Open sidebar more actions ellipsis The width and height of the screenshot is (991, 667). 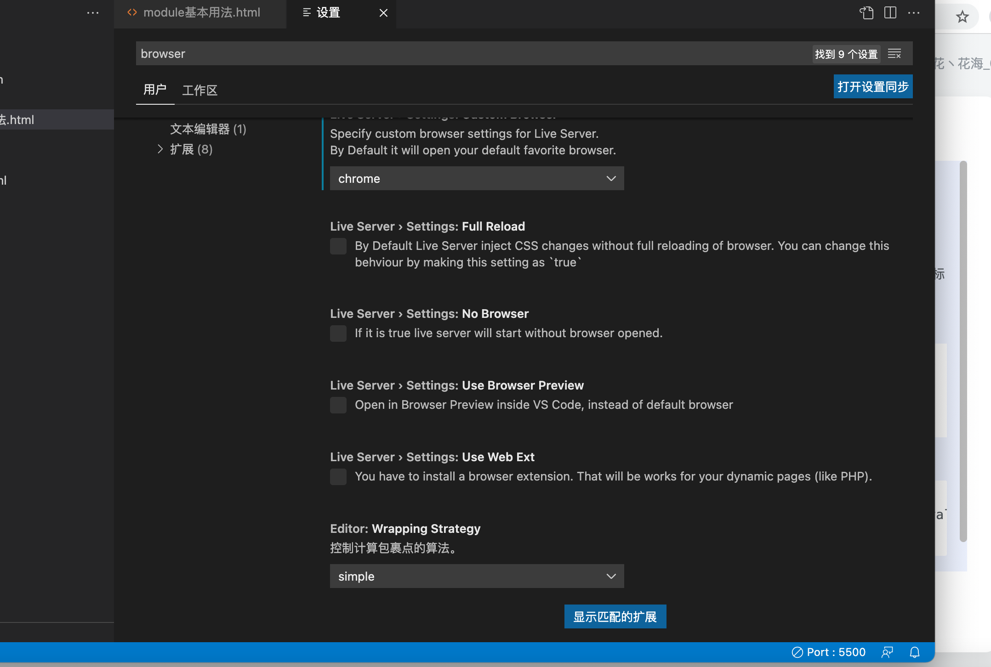93,13
